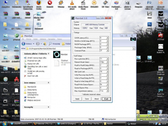Click Zmień nazwę tego pliku link
168x126 pixels.
pos(37,58)
